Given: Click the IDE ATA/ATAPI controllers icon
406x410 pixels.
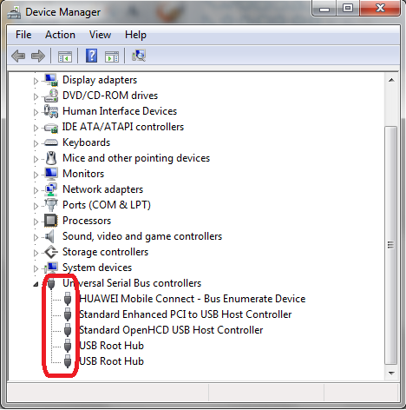Looking at the screenshot, I should point(51,128).
